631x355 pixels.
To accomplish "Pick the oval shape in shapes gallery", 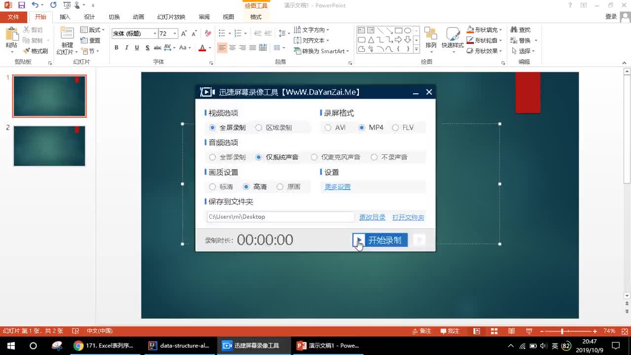I will click(x=408, y=30).
